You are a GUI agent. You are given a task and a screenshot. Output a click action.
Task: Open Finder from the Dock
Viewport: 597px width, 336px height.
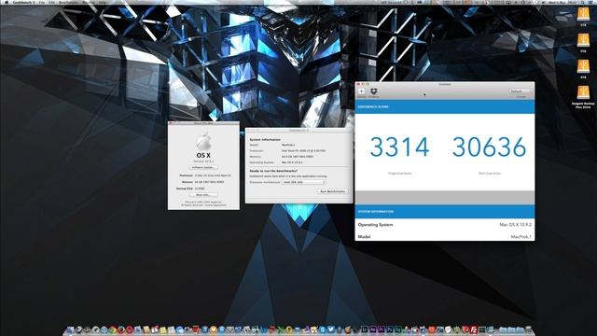[x=70, y=329]
